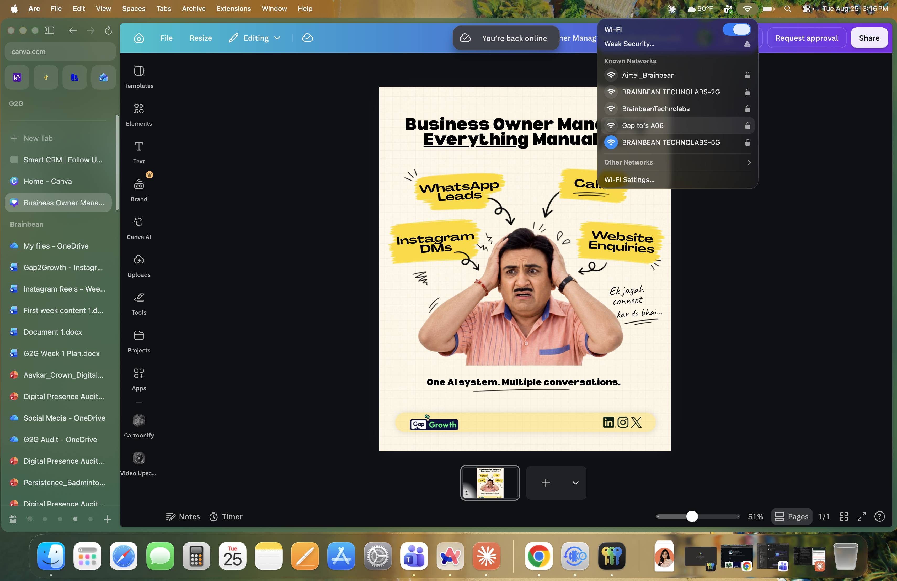Click the cloud save status icon
This screenshot has width=897, height=581.
[308, 38]
